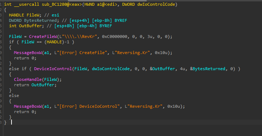
Task: Click the HWND type in function signature
Action: pos(89,4)
